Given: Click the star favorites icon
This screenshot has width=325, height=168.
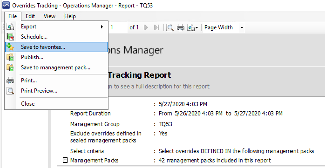Looking at the screenshot, I should click(x=10, y=47).
